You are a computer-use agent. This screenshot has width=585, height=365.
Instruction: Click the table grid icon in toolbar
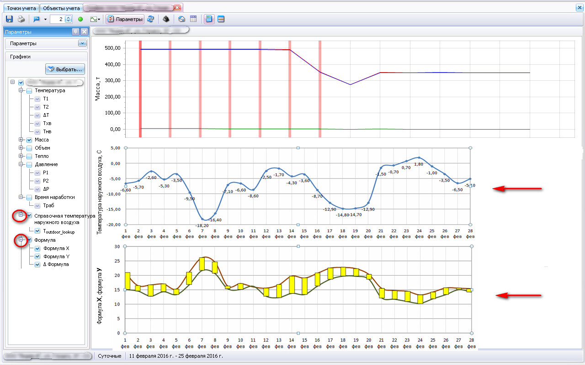[193, 19]
